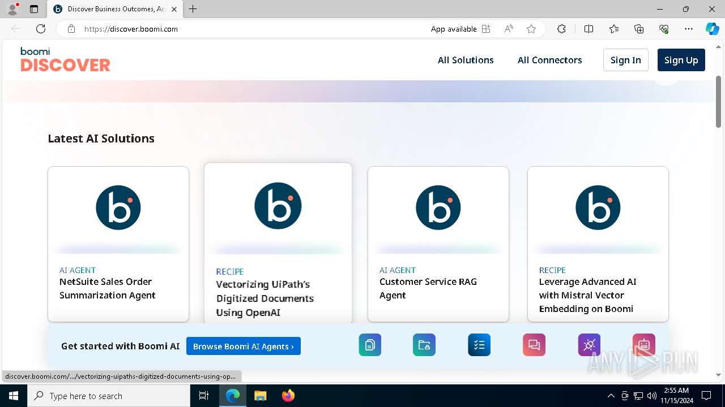Viewport: 725px width, 407px height.
Task: Click the page vertical scrollbar thumb
Action: 719,102
